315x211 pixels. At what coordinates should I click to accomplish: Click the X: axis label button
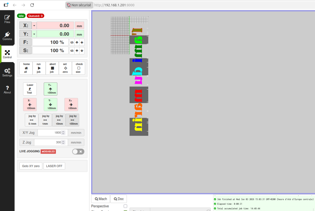pyautogui.click(x=26, y=26)
